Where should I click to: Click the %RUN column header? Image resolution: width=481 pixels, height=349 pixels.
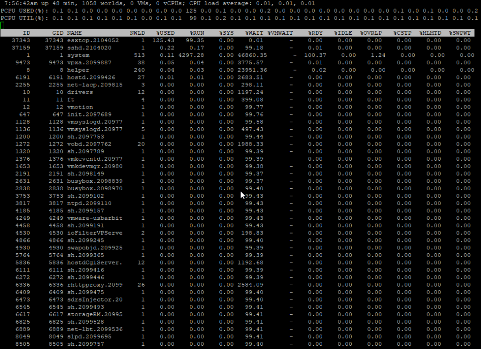pos(197,33)
